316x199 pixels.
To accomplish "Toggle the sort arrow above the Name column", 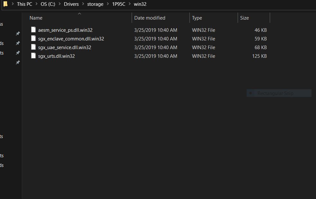I will [79, 14].
